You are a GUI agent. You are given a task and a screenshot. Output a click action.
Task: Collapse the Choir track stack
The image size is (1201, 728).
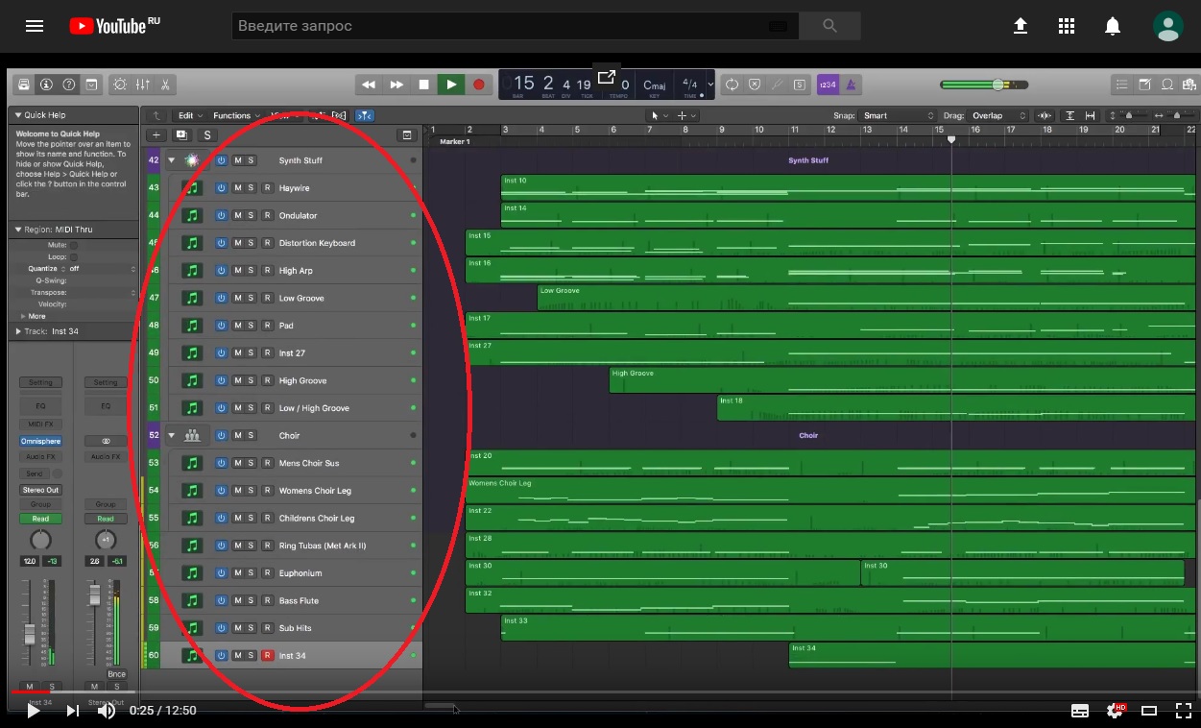coord(172,435)
